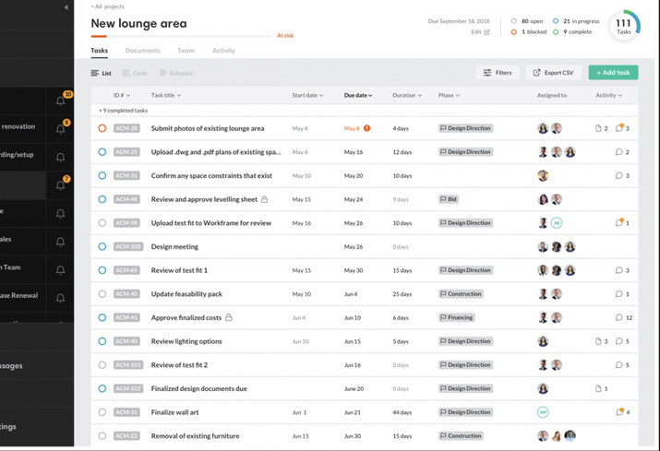This screenshot has width=660, height=451.
Task: Open the Filters button
Action: [498, 72]
